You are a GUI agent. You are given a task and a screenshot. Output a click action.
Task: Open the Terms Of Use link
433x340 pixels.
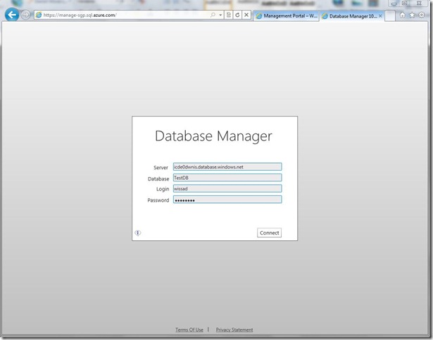[x=189, y=329]
